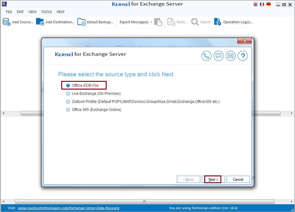Screen dimensions: 295x212
Task: Click the bottom scrollbar left arrow
Action: click(x=3, y=201)
